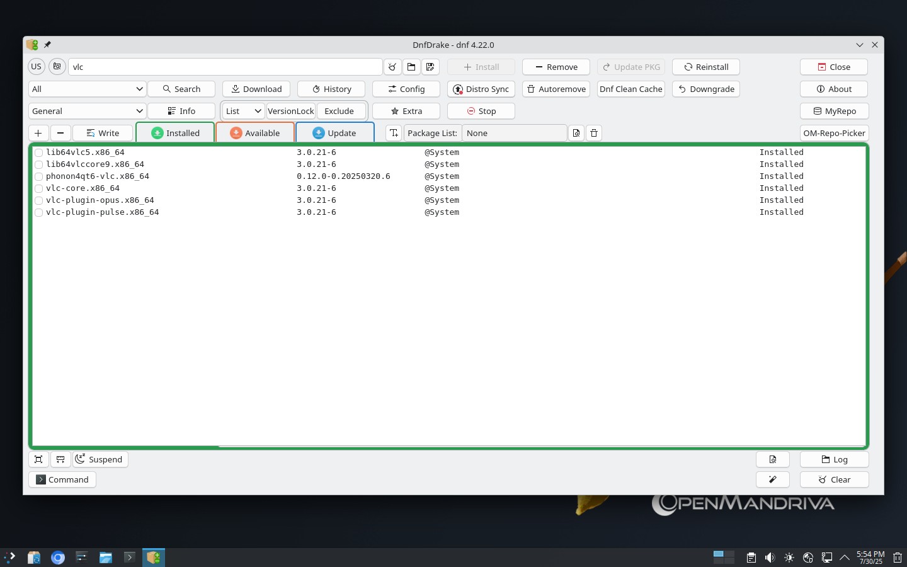
Task: Click the US language button
Action: tap(37, 67)
